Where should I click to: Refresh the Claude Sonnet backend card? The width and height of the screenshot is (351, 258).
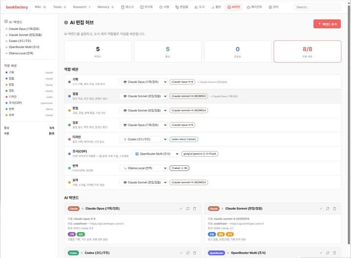328,209
